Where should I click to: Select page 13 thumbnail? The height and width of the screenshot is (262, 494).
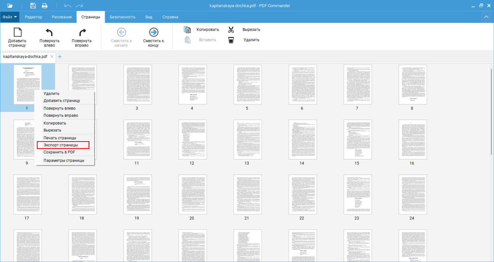click(248, 140)
